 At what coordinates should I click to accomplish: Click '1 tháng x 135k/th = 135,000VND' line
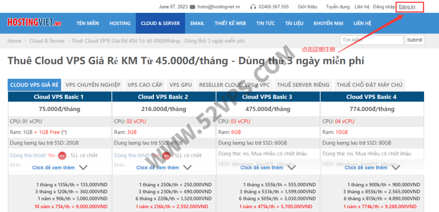point(72,185)
